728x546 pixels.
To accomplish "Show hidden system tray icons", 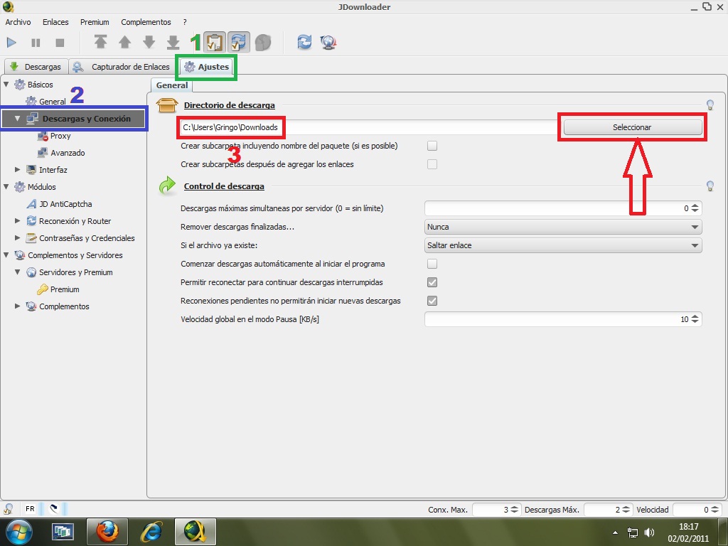I will click(x=616, y=532).
